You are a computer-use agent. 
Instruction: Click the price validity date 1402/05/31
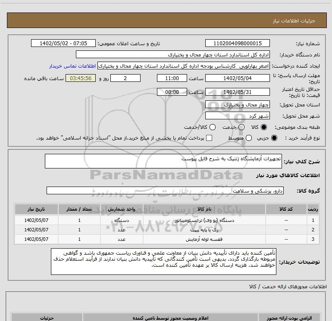click(237, 92)
